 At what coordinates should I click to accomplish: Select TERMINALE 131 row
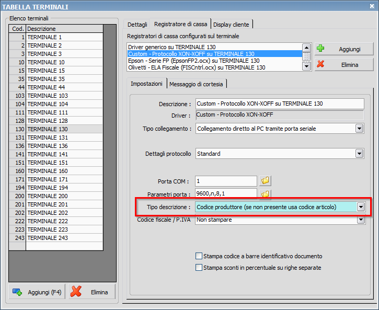tap(56, 137)
